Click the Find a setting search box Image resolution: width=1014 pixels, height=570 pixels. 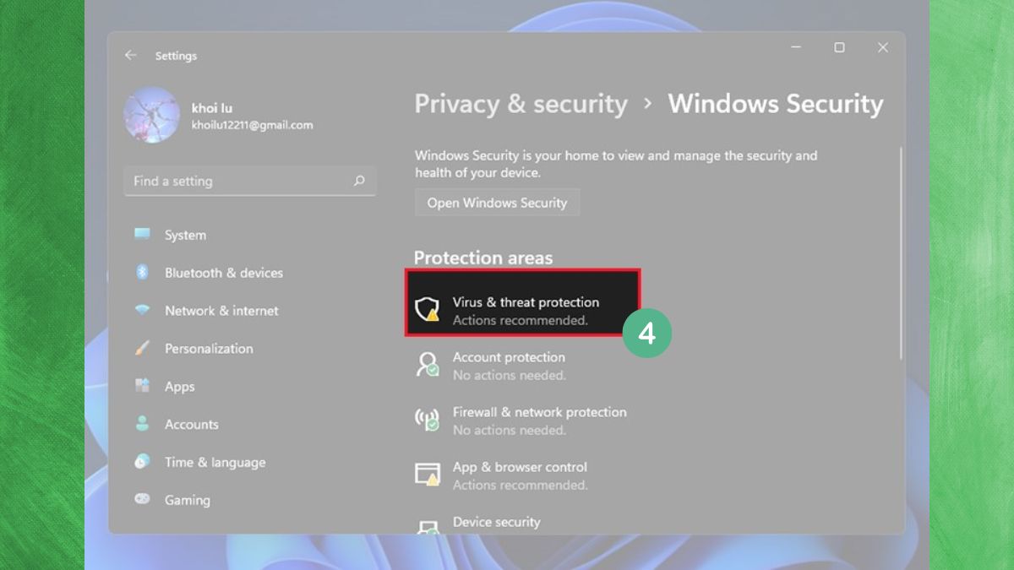[x=250, y=181]
